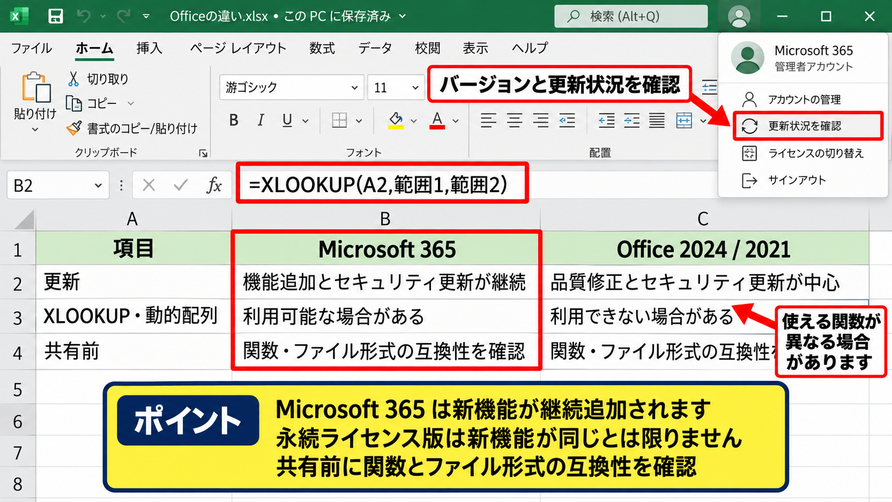Expand the Name Box B2 dropdown

pos(98,186)
